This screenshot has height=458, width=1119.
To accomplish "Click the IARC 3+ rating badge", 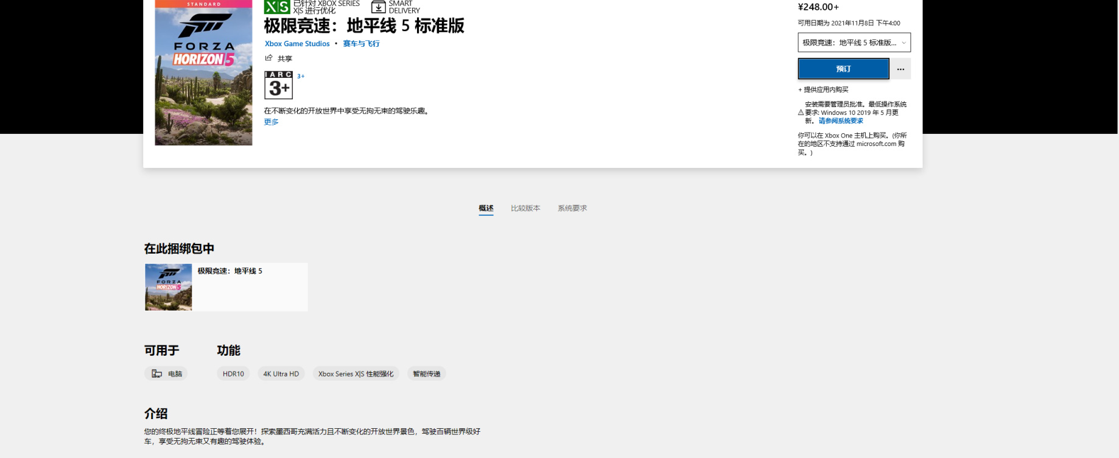I will pos(278,85).
